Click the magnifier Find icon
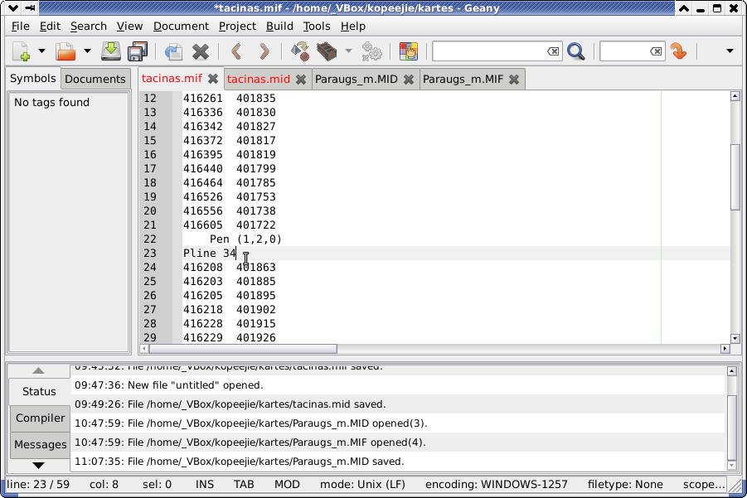The width and height of the screenshot is (747, 498). click(x=576, y=51)
